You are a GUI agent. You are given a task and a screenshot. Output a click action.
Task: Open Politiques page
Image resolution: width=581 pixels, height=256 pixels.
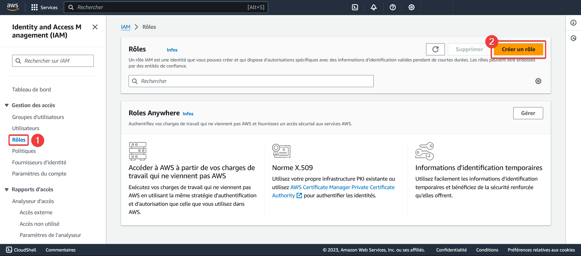coord(24,151)
